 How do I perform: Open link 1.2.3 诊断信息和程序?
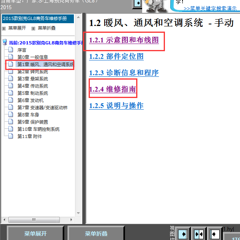pyautogui.click(x=124, y=73)
